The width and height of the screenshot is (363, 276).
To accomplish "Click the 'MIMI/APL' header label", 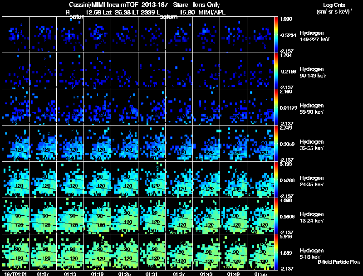I will click(212, 12).
